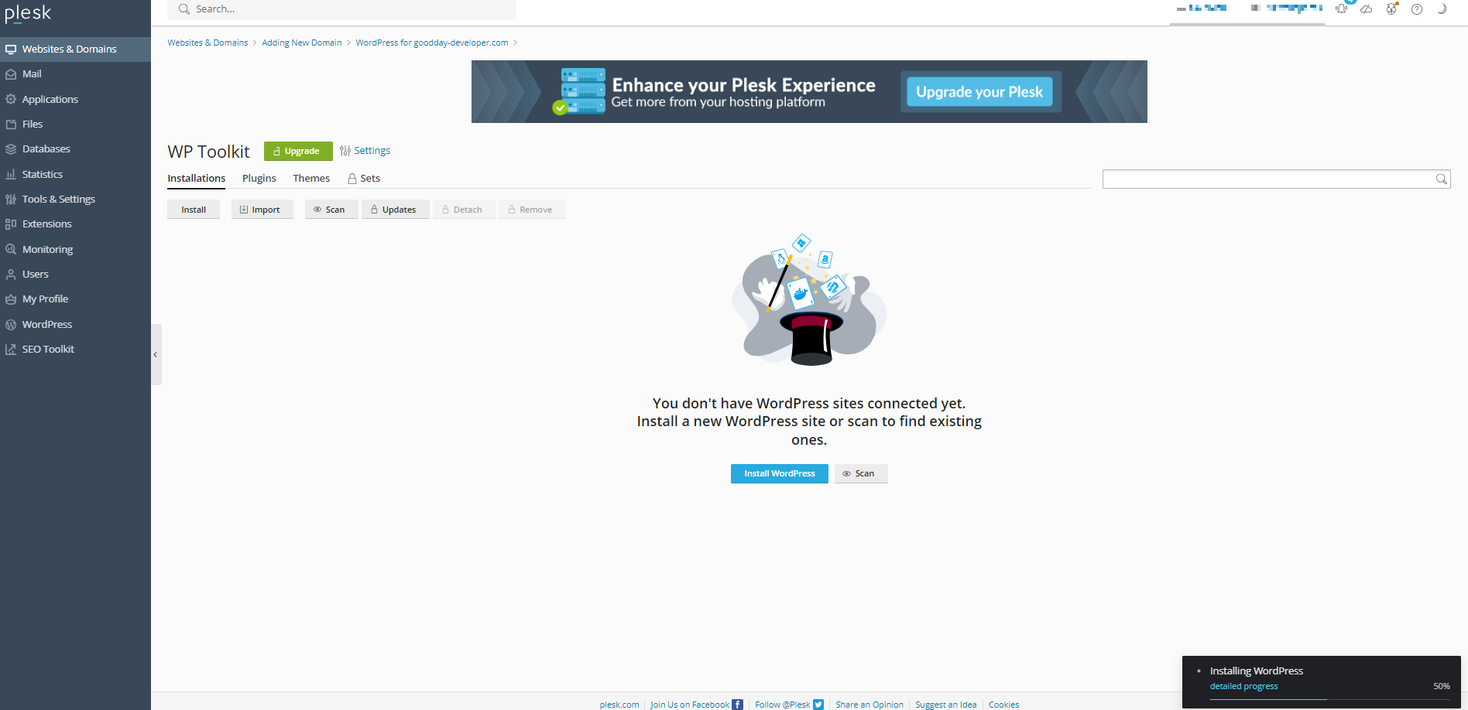The image size is (1468, 710).
Task: Click the top Search field
Action: click(x=341, y=9)
